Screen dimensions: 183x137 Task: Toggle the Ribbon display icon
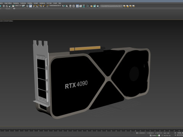point(77,6)
